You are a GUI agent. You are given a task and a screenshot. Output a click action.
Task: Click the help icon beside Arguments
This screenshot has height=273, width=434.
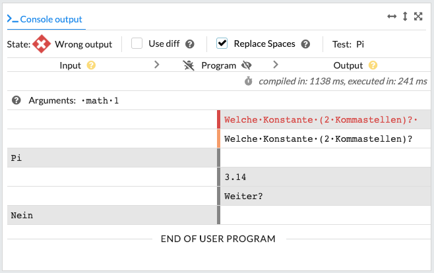[x=16, y=101]
